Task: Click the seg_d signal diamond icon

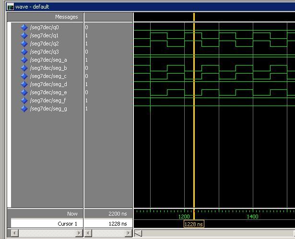Action: click(24, 84)
